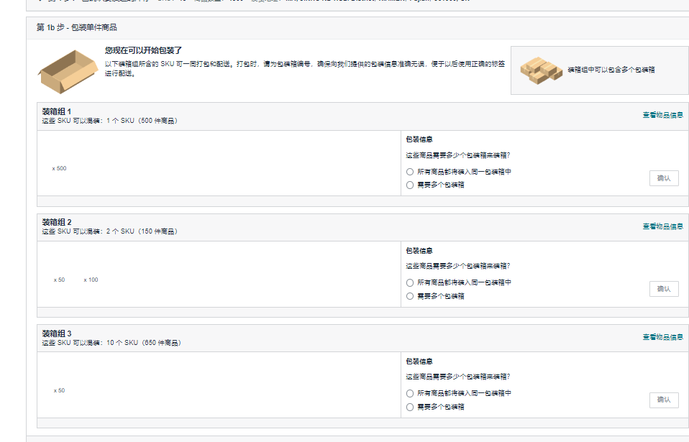Screen dimensions: 689x442
Task: View item info link for 装箱组 2
Action: click(662, 226)
